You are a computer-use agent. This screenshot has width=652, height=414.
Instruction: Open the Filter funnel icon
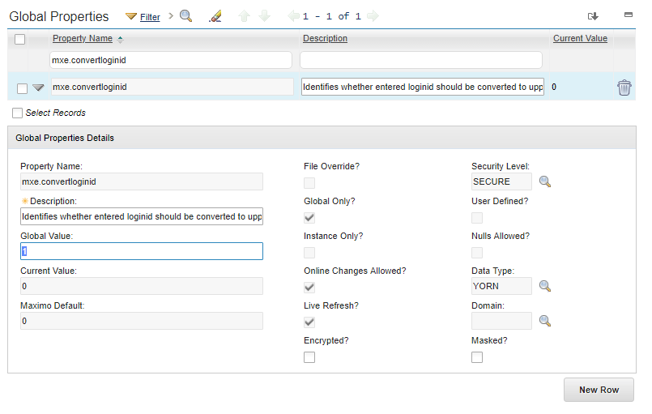131,17
